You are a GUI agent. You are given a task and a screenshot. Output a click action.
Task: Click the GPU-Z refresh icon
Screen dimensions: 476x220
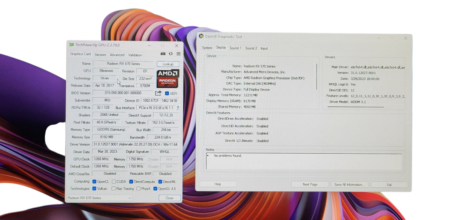(x=171, y=54)
